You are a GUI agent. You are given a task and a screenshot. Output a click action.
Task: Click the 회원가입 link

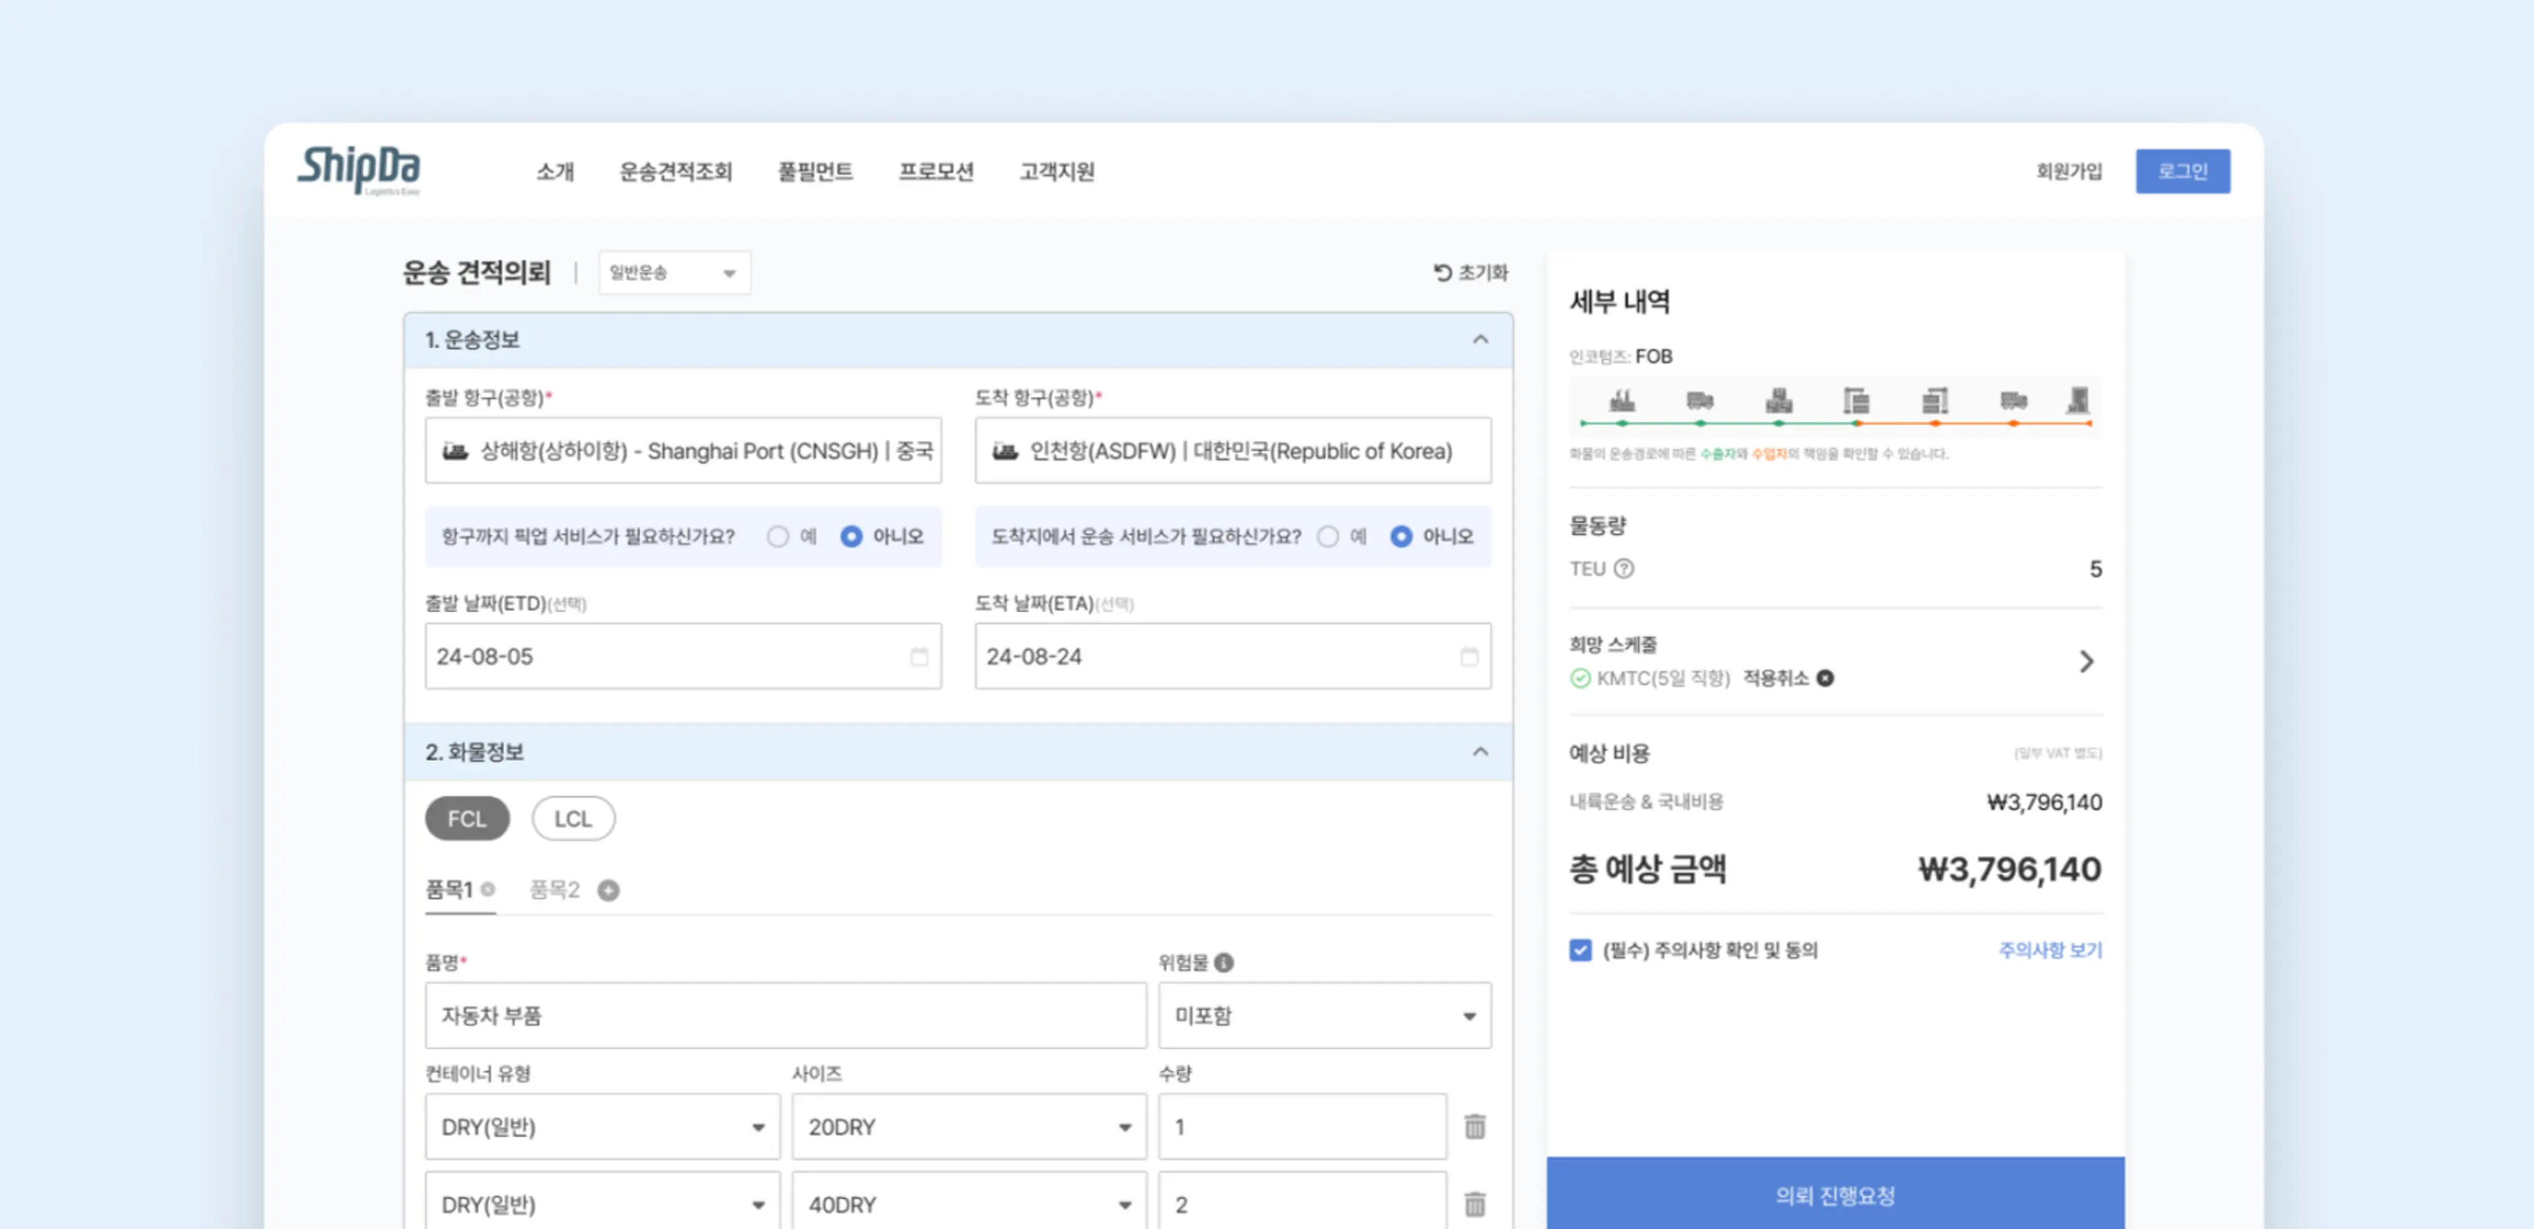2069,171
